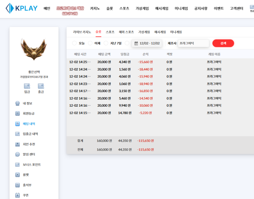Open the 12/02 - 12/02 date picker
The height and width of the screenshot is (199, 254).
tap(146, 42)
